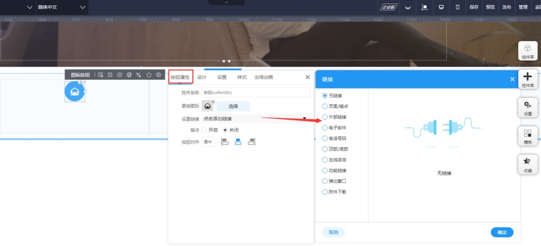Collapse the top panel with up chevron
The image size is (541, 246).
coord(226,2)
